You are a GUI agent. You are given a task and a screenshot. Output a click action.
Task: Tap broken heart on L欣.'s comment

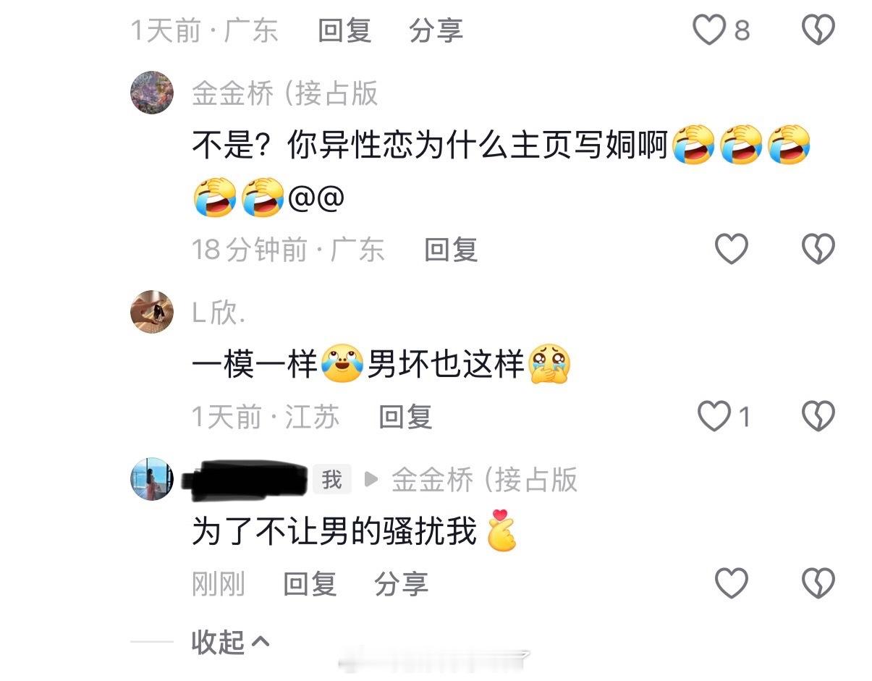click(x=818, y=416)
